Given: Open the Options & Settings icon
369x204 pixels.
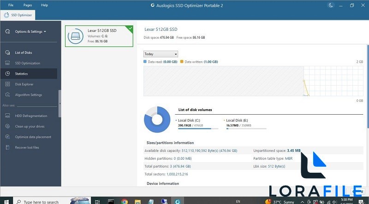Looking at the screenshot, I should tap(7, 31).
